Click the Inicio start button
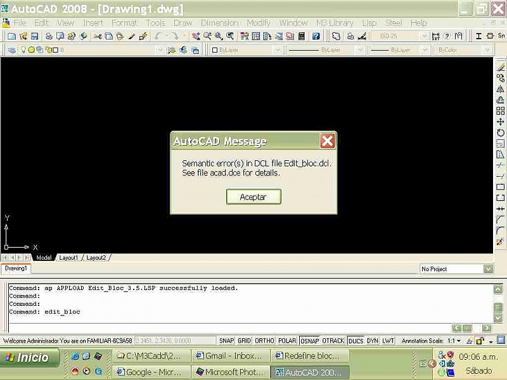507x380 pixels. pyautogui.click(x=30, y=357)
